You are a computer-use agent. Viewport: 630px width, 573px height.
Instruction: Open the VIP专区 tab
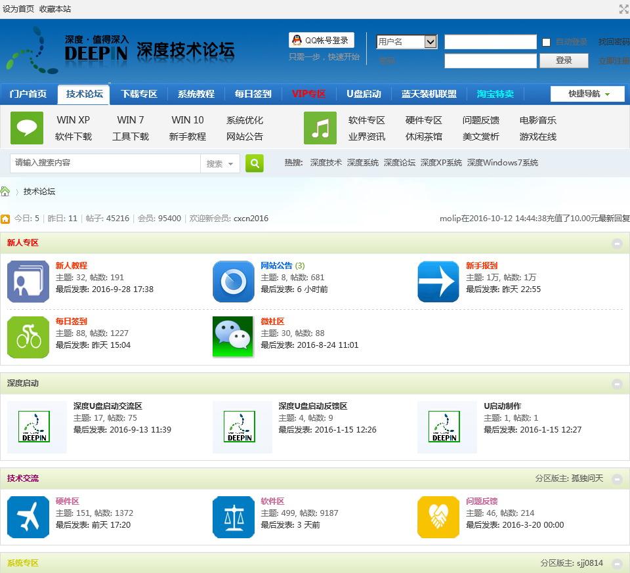(308, 94)
